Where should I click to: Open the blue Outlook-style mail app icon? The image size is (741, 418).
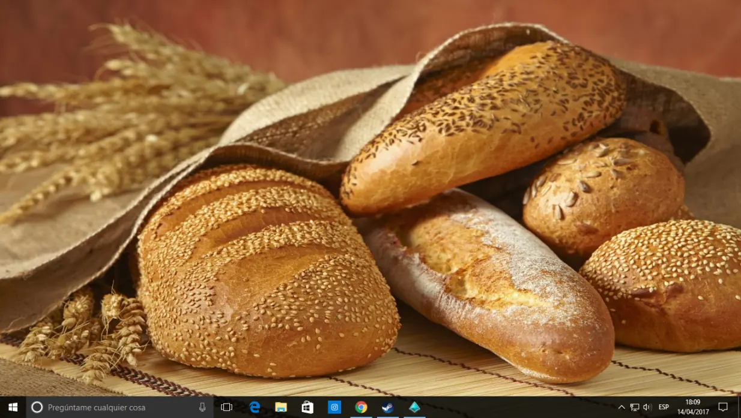click(334, 407)
